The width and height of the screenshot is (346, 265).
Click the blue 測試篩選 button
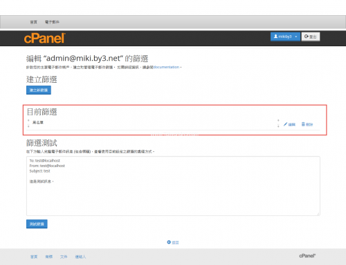point(37,224)
